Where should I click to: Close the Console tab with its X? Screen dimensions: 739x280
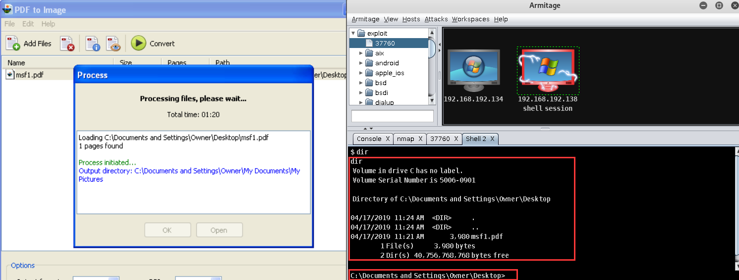click(x=388, y=139)
